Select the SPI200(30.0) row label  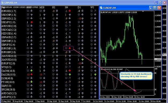[8, 90]
